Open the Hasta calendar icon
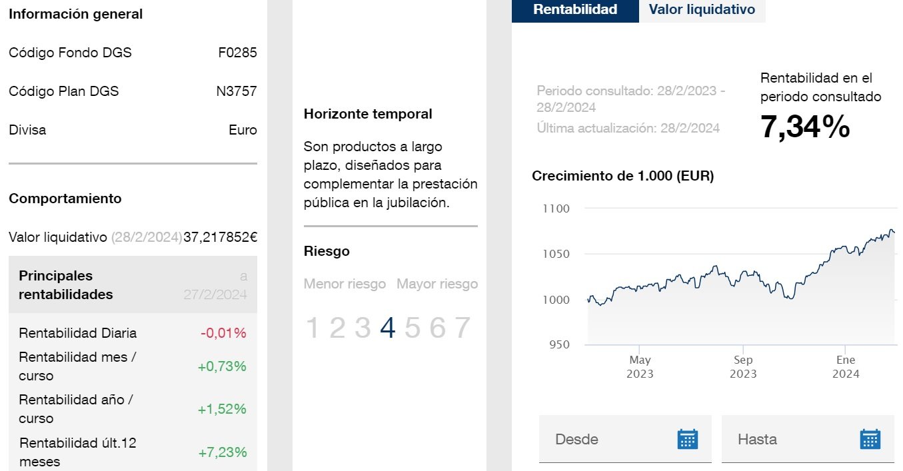Screen dimensions: 903x471 coord(870,439)
